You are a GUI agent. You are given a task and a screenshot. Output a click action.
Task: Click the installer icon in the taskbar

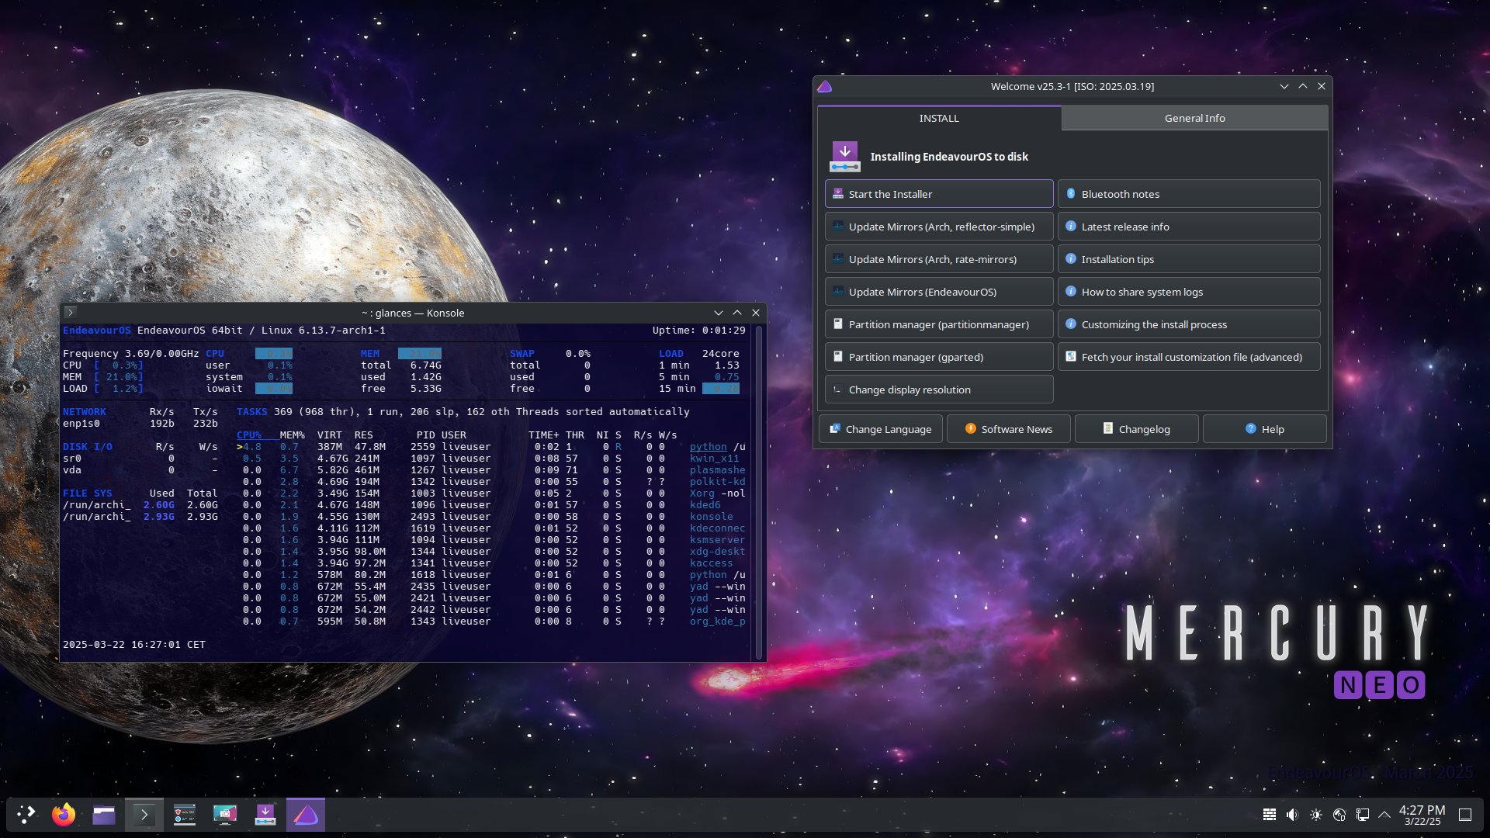265,814
